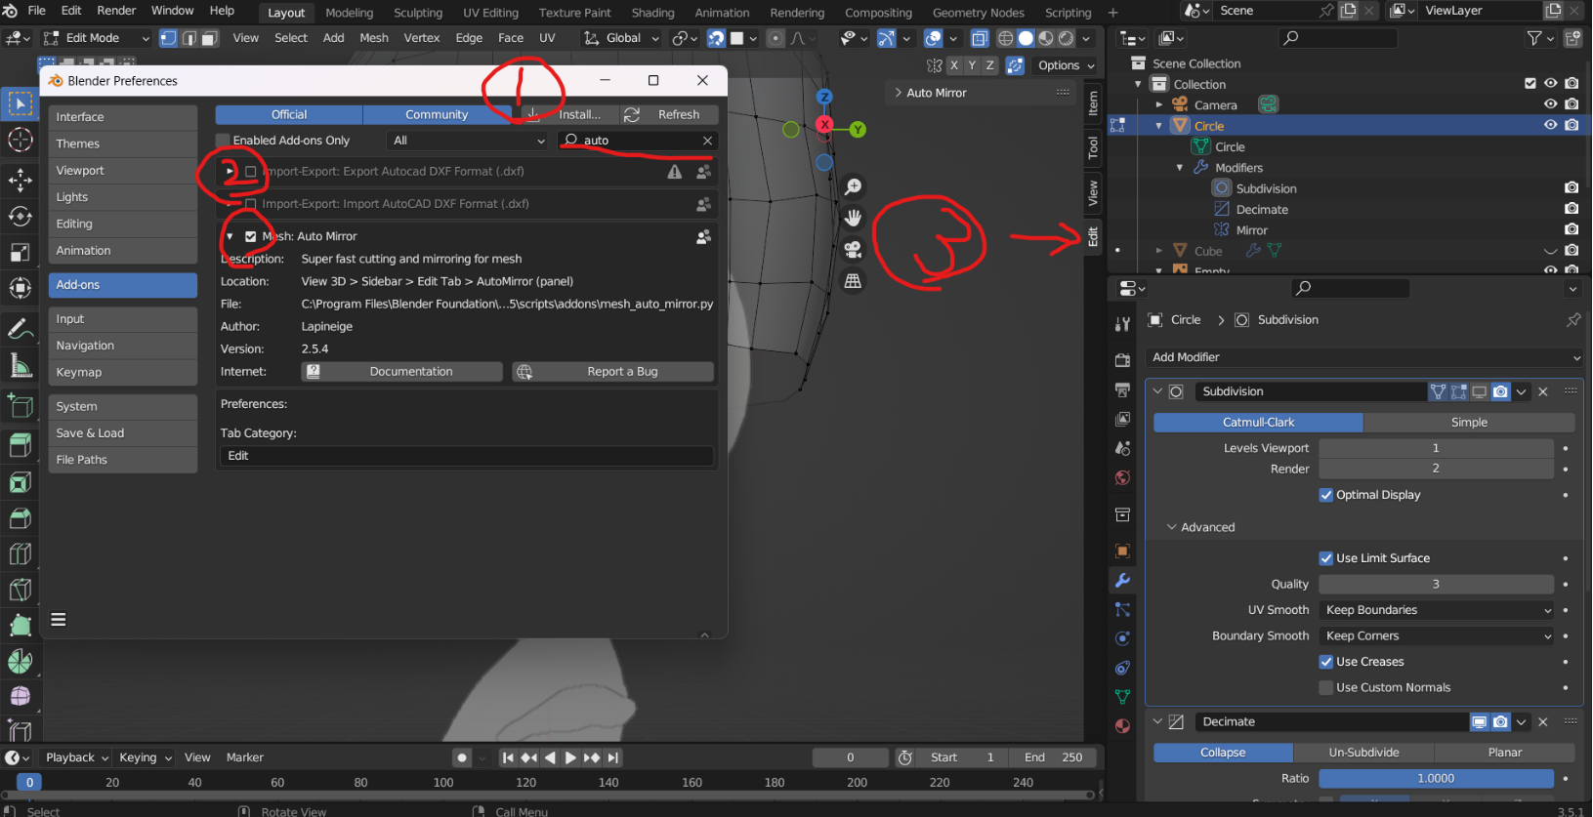The height and width of the screenshot is (817, 1593).
Task: Open the Modifiers wrench properties tab
Action: click(1122, 581)
